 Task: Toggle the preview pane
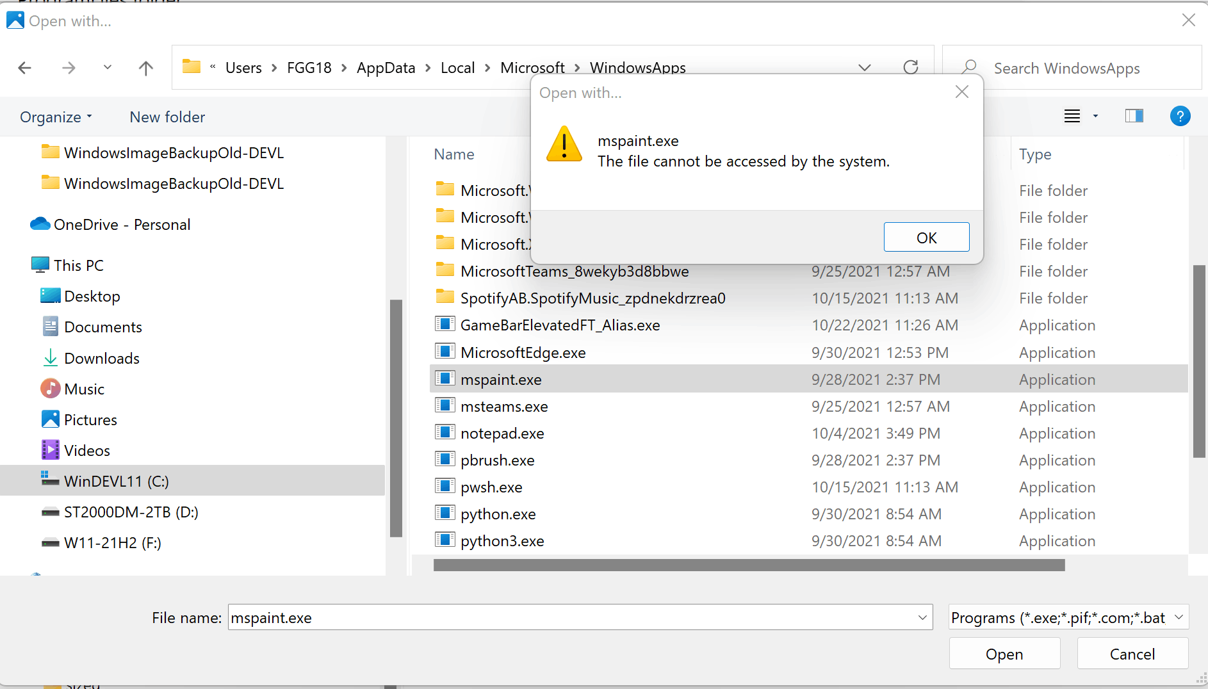pos(1134,116)
